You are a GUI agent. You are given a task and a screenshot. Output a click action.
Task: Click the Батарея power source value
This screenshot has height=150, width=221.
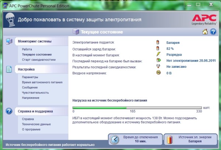(x=173, y=43)
